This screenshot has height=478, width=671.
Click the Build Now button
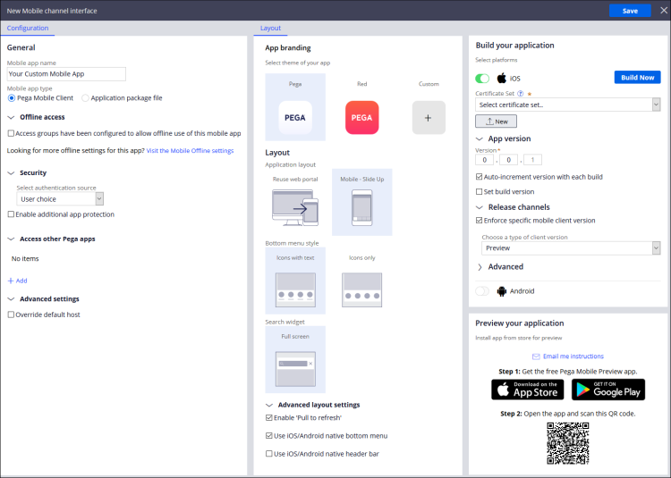pos(637,78)
